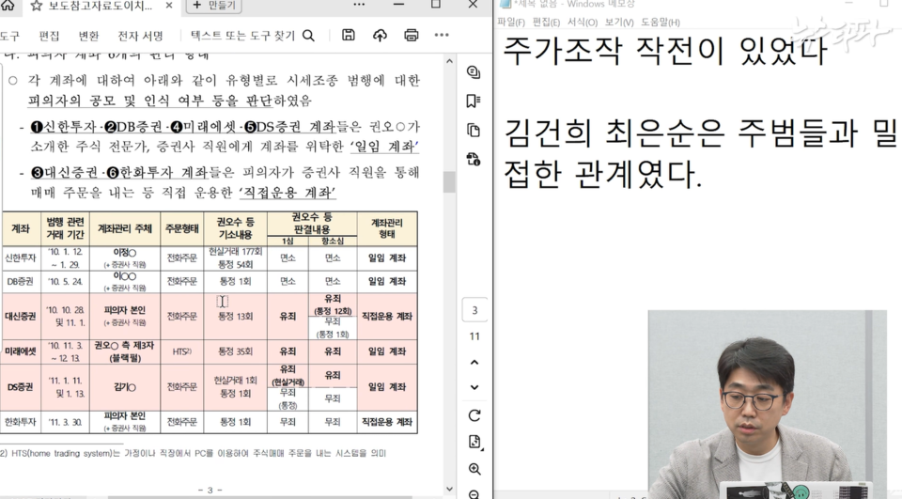Open 서식(O) menu in Notepad
This screenshot has width=902, height=499.
583,23
